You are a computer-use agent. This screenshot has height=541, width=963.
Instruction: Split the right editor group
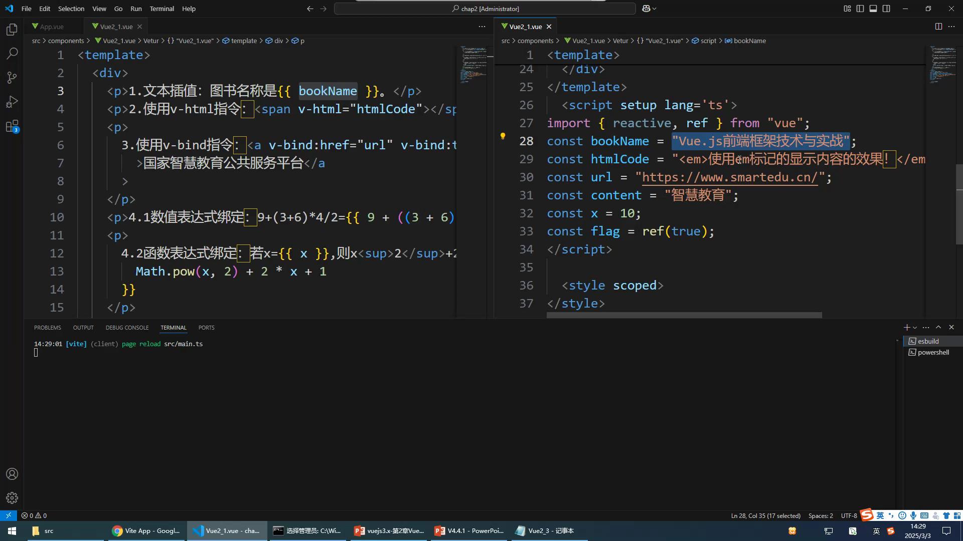coord(938,27)
